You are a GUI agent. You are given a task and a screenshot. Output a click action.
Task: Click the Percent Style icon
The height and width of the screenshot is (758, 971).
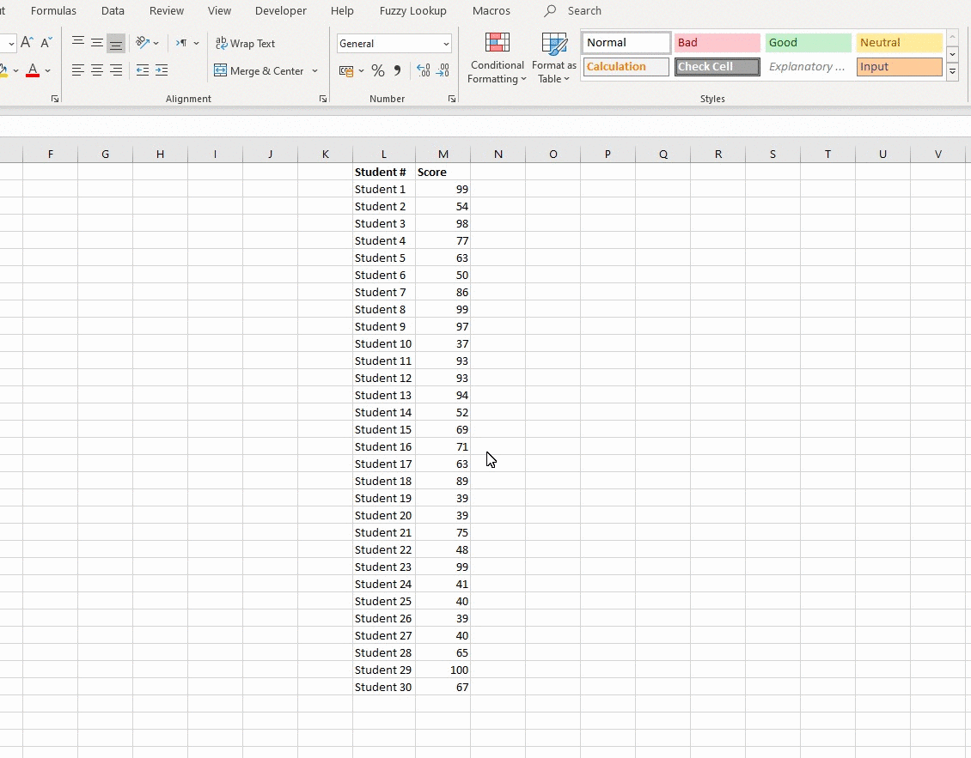point(378,71)
